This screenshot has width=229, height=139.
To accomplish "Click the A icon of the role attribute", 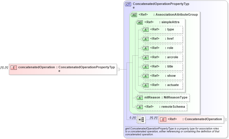I will [145, 48].
